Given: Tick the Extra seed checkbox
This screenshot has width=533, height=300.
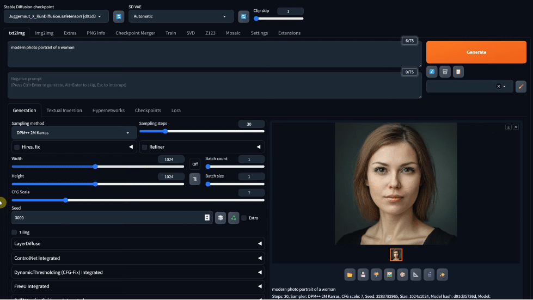Looking at the screenshot, I should [244, 218].
